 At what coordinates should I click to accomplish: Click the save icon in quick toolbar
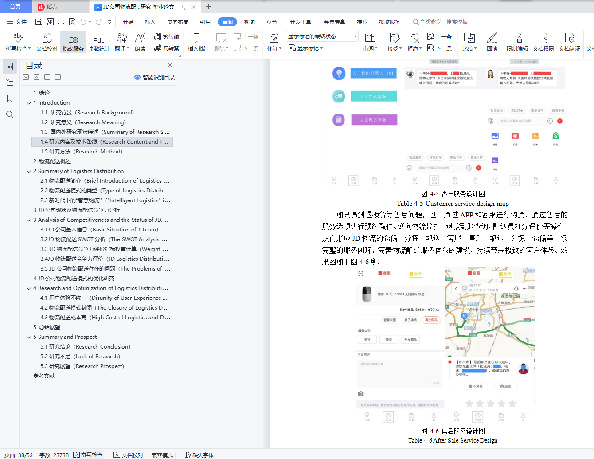pyautogui.click(x=39, y=22)
